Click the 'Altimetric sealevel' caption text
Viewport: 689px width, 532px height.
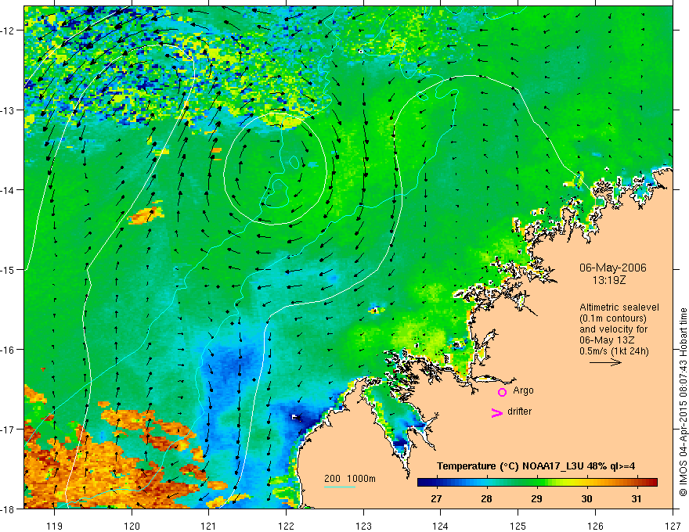(x=619, y=307)
